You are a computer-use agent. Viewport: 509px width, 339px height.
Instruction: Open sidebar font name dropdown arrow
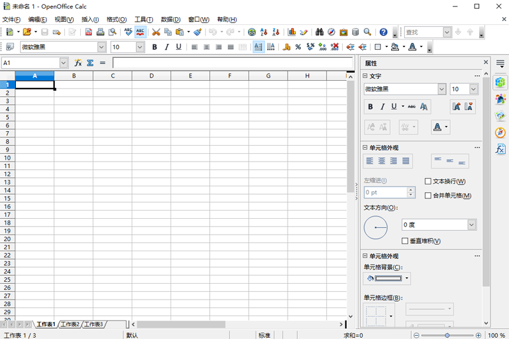[442, 89]
